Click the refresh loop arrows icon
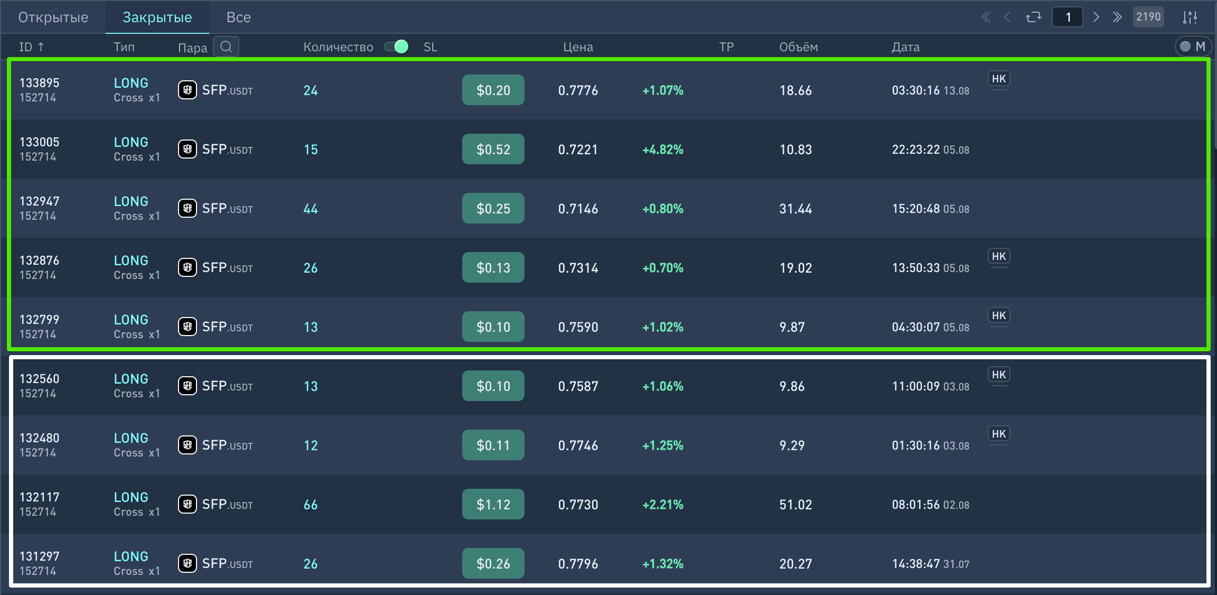 (1033, 17)
